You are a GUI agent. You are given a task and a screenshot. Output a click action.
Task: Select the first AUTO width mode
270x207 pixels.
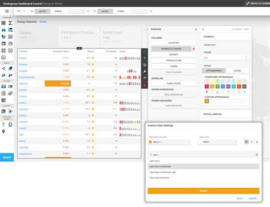coord(43,11)
